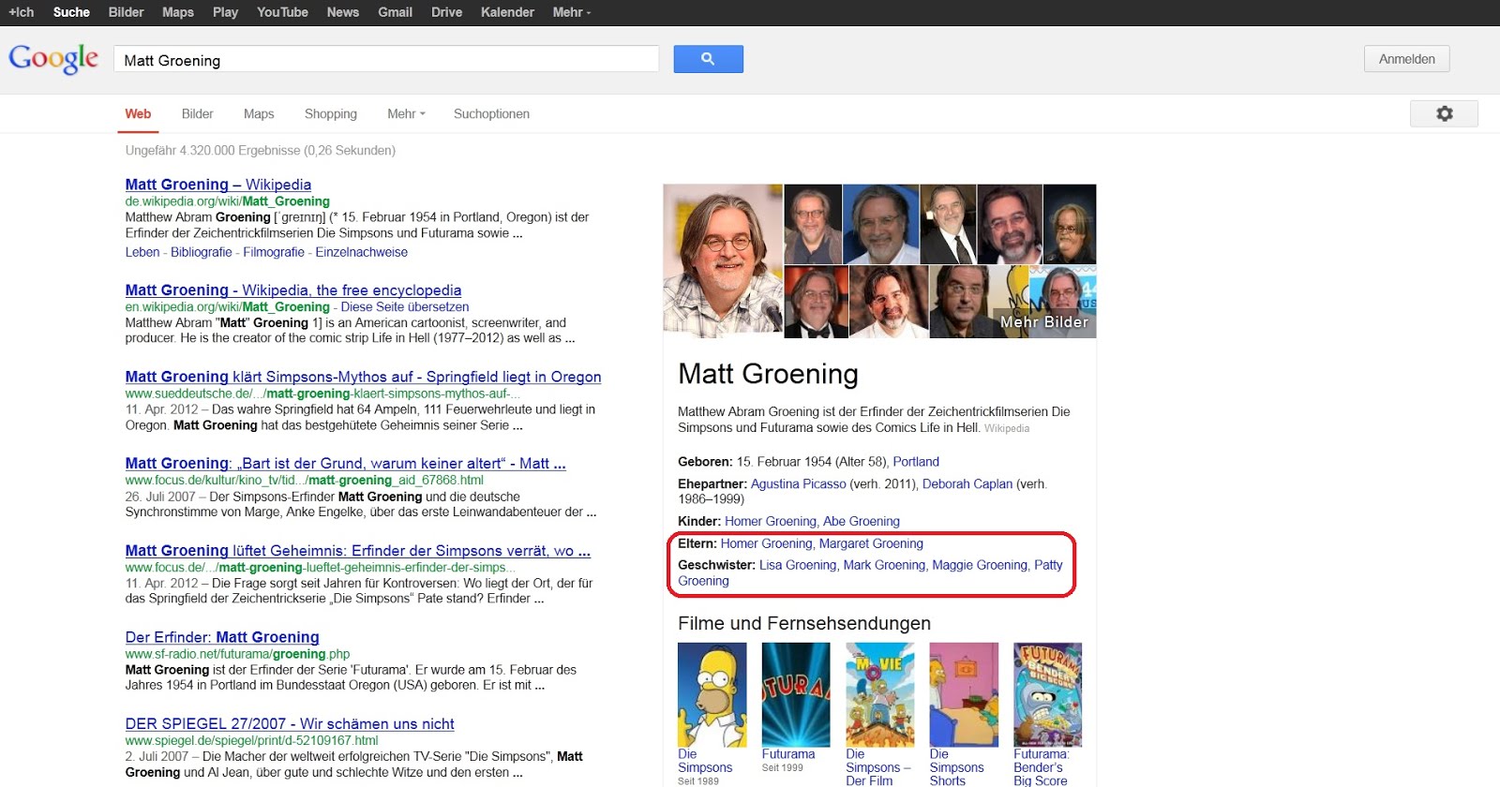Image resolution: width=1500 pixels, height=787 pixels.
Task: Open News from the top bar
Action: [342, 12]
